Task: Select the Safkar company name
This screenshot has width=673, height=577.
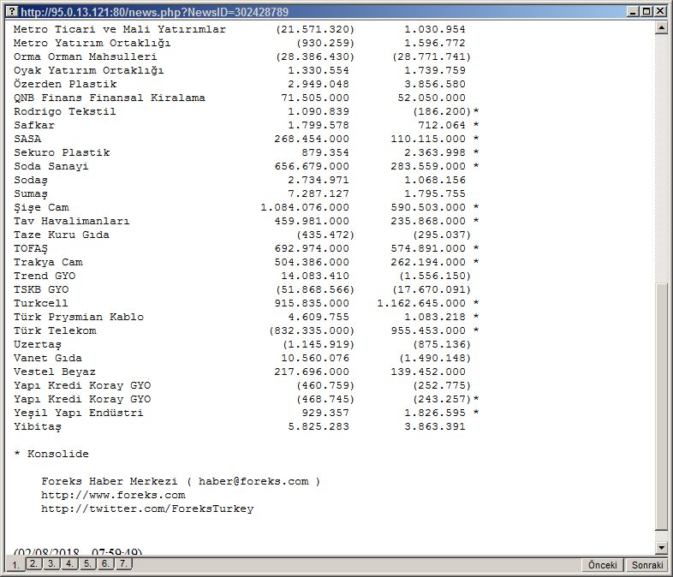Action: click(x=34, y=125)
